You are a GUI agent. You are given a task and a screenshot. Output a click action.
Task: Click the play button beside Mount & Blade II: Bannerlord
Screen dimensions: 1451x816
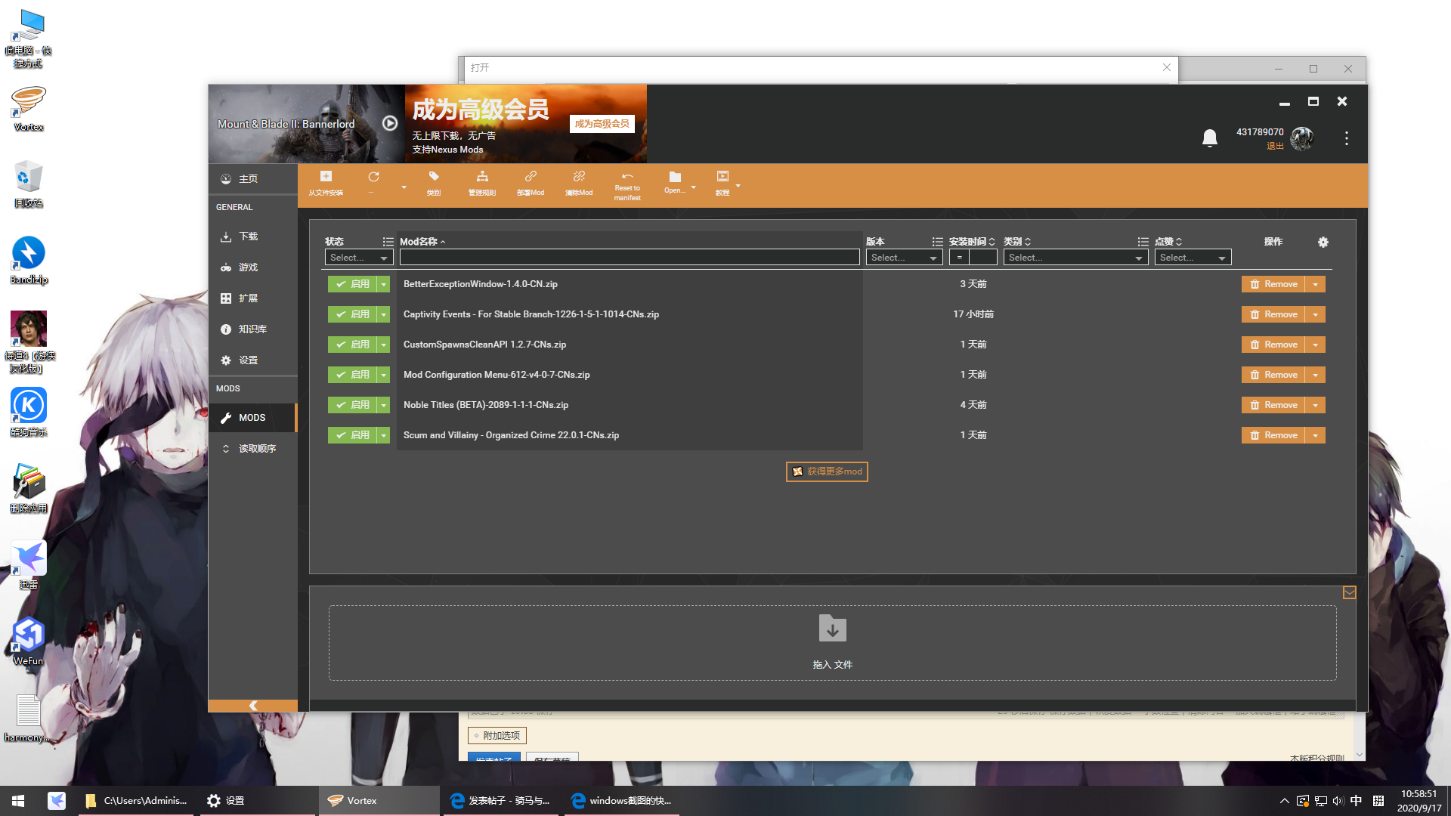click(x=390, y=123)
